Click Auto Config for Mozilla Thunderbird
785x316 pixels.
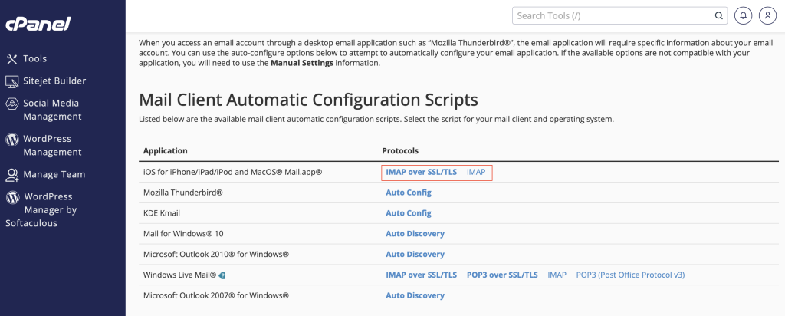tap(409, 193)
